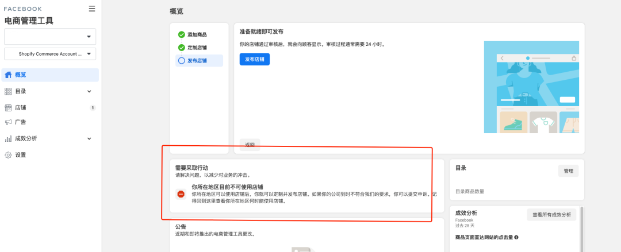The width and height of the screenshot is (621, 252).
Task: Click the megaphone icon for 广告
Action: pos(8,122)
